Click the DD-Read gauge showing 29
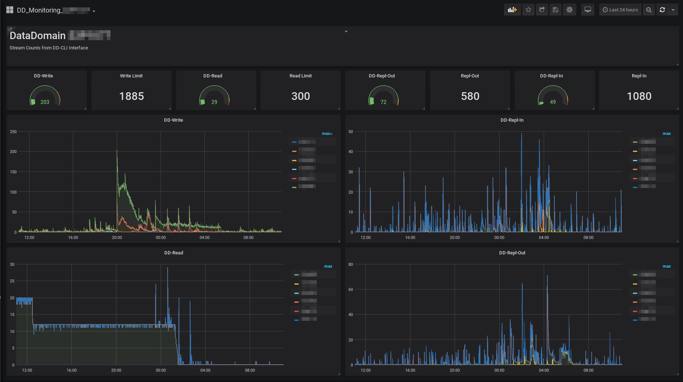 click(214, 96)
